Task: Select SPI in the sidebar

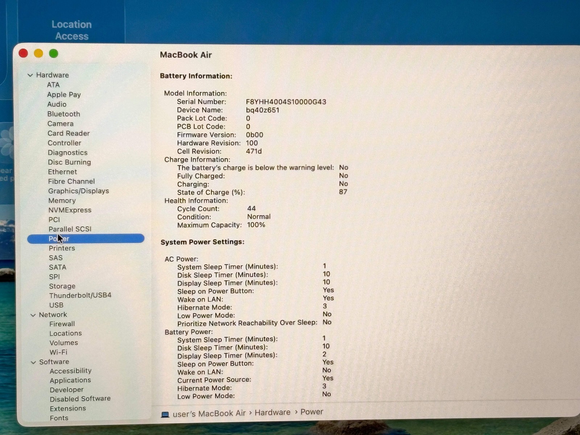Action: point(54,277)
